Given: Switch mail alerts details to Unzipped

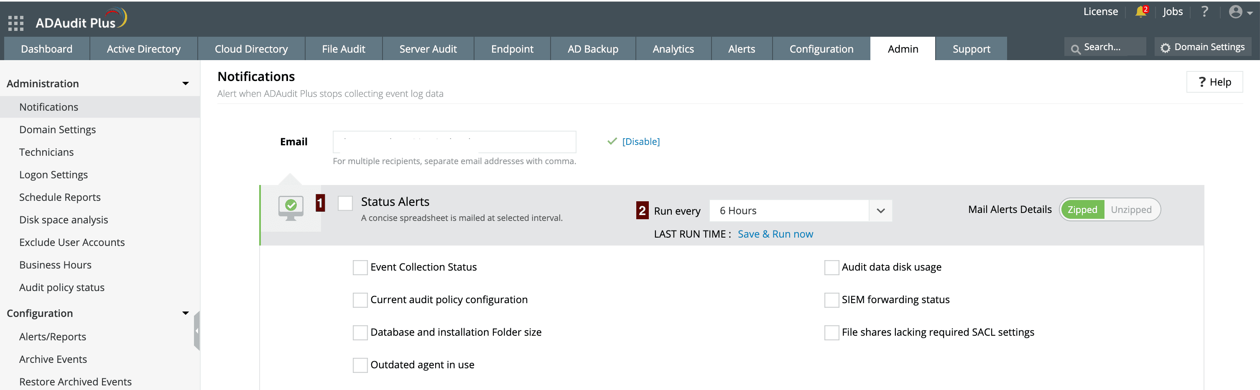Looking at the screenshot, I should 1131,210.
